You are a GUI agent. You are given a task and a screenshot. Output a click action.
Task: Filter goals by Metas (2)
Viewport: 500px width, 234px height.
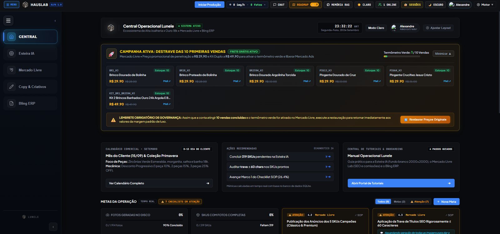pos(399,202)
